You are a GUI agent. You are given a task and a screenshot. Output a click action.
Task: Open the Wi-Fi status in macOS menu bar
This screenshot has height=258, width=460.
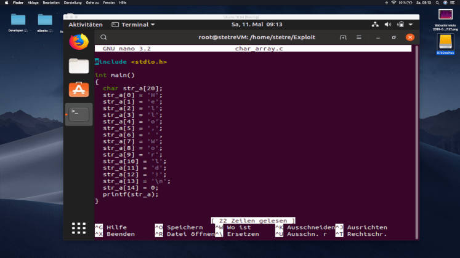pyautogui.click(x=393, y=3)
